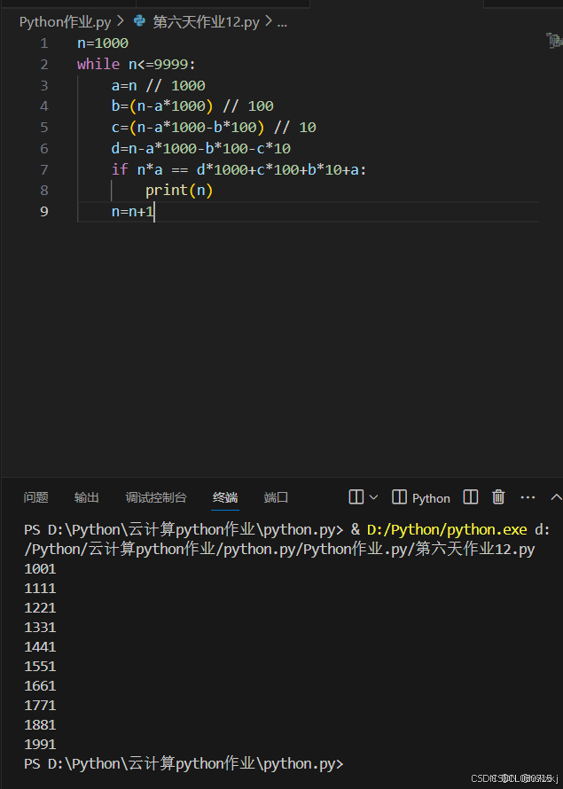Open the terminal launch profile dropdown chevron

click(373, 497)
